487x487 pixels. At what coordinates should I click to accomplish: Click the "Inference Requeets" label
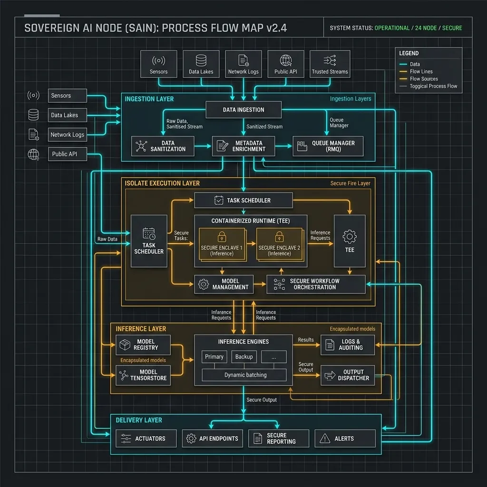coord(266,315)
